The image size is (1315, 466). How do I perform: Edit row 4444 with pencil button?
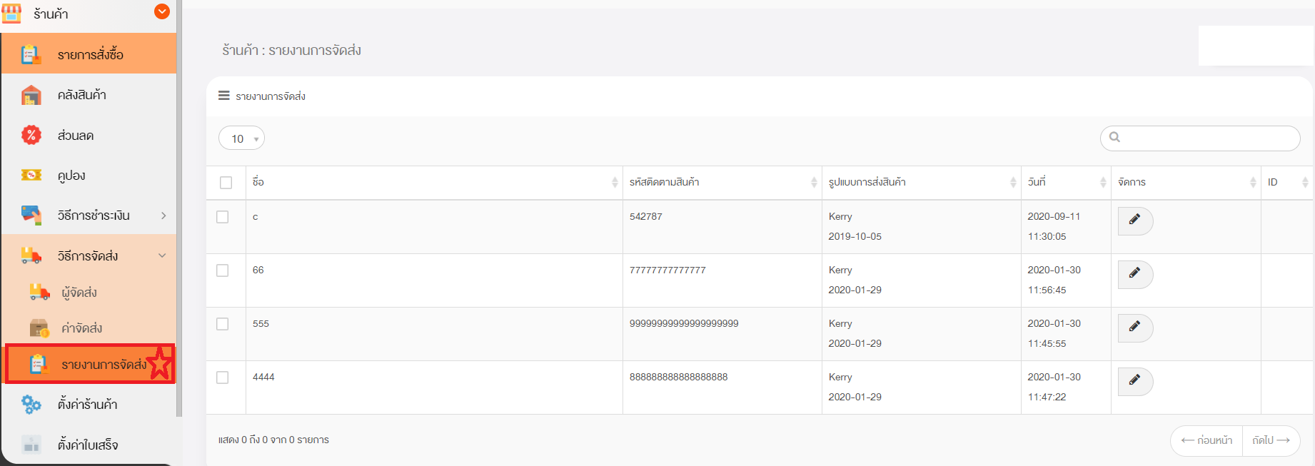1135,381
